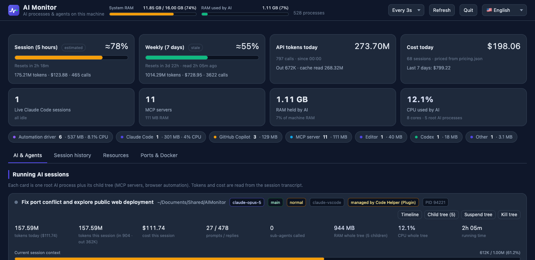
Task: Click the '27 / 478' prompts replies value
Action: coord(217,228)
